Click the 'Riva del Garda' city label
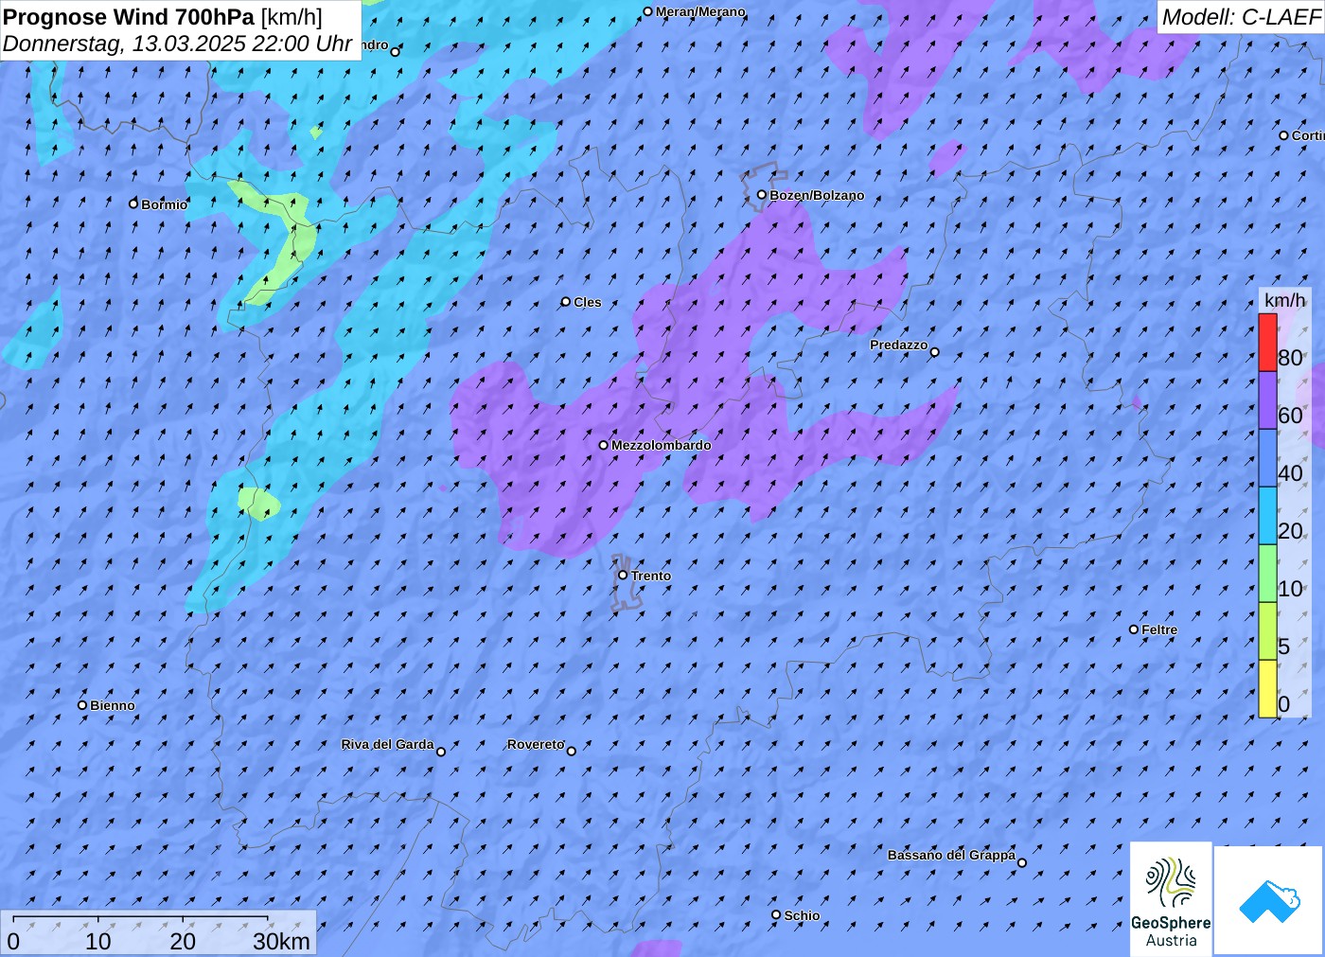1325x957 pixels. click(x=387, y=744)
